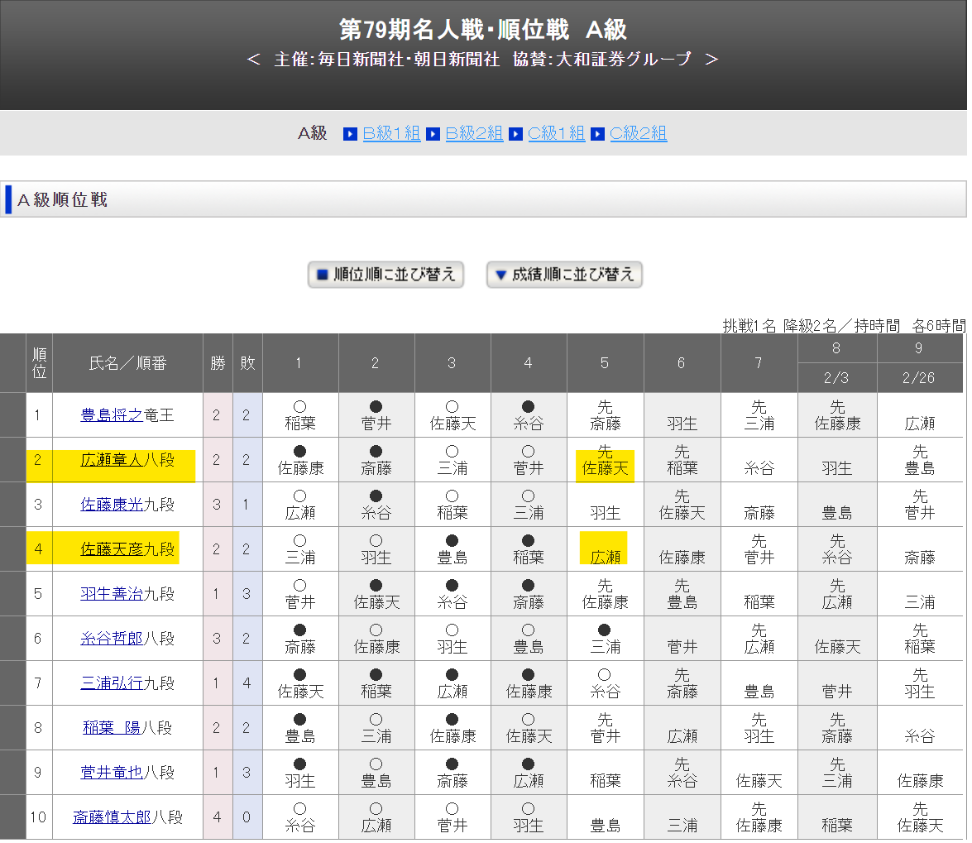
Task: Click 糸谷's round 5 loss versus 三浦
Action: tap(605, 639)
